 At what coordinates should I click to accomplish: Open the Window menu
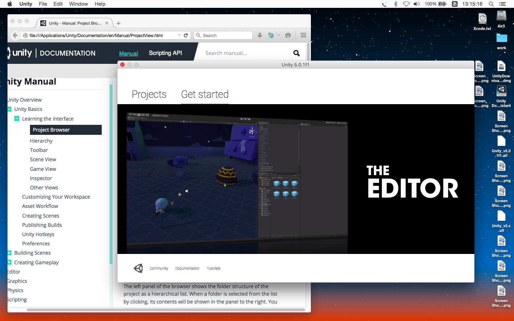(x=79, y=4)
